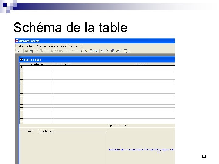
Task: Switch to the Général properties tab
Action: (30, 131)
